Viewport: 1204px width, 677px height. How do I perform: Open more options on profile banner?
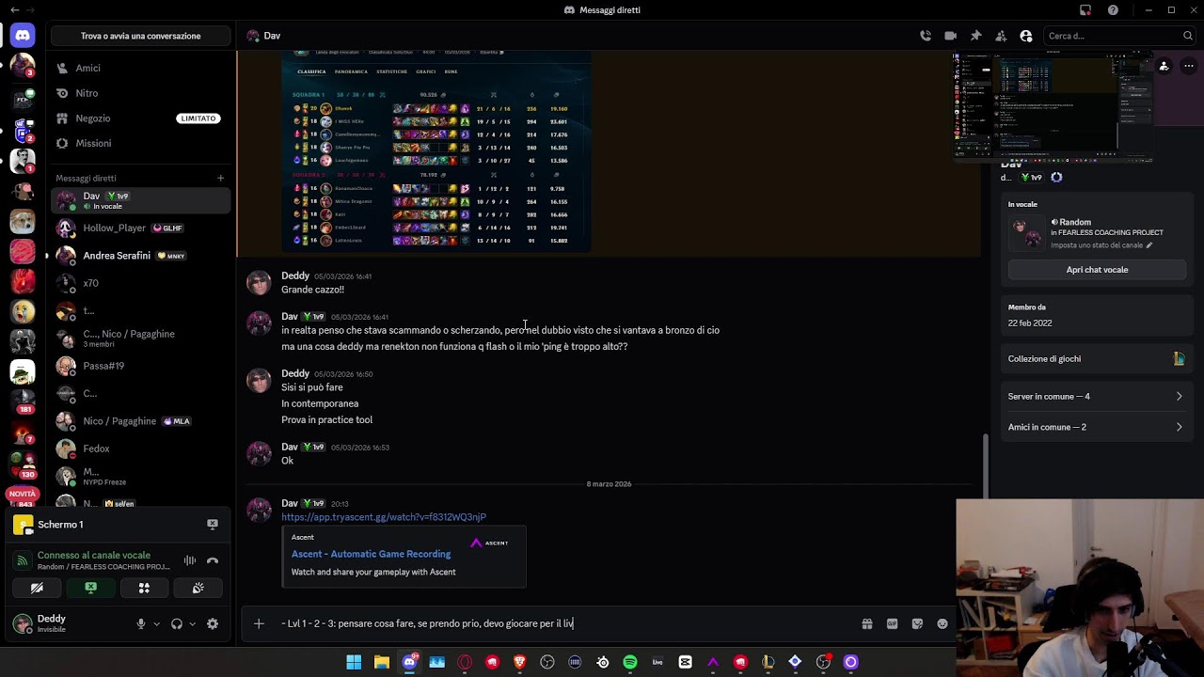click(1189, 66)
